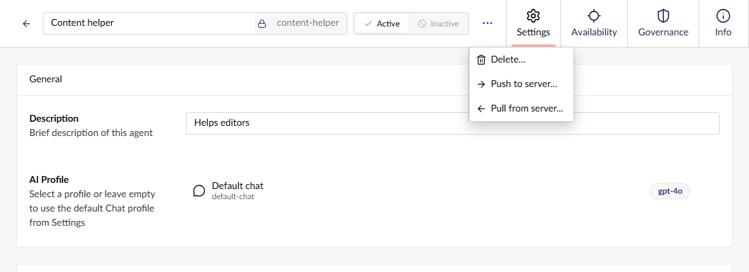Select Pull from server... option
Image resolution: width=749 pixels, height=272 pixels.
point(521,108)
